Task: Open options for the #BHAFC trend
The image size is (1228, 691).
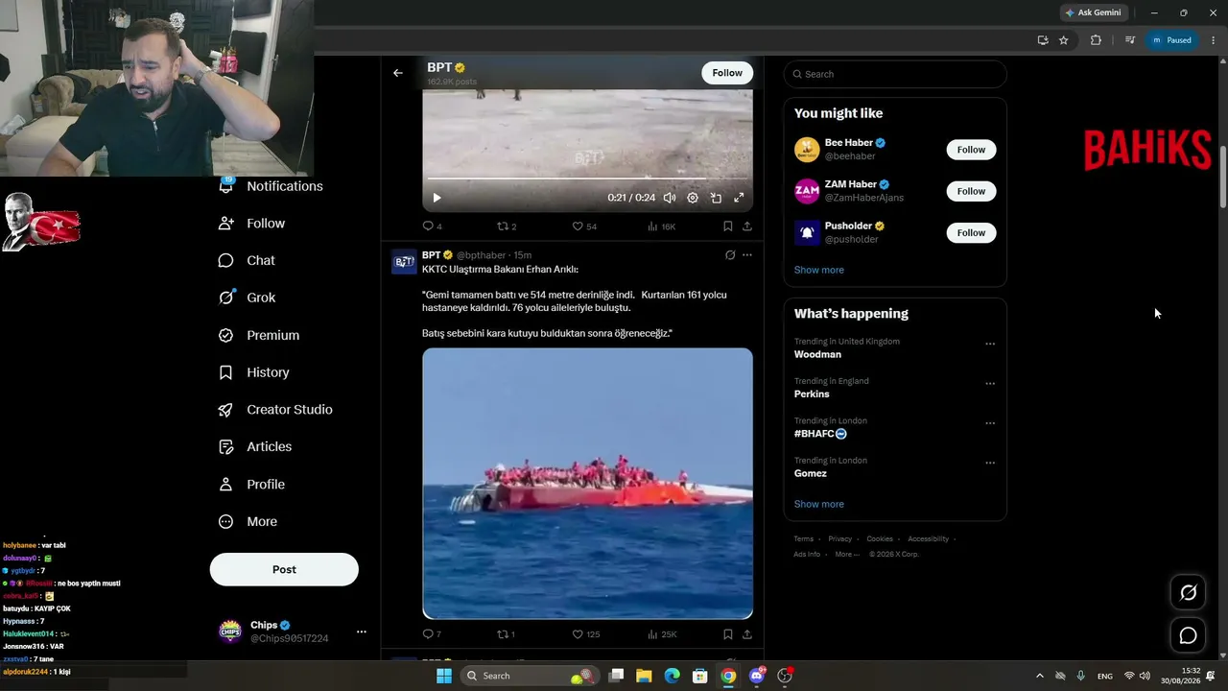Action: point(990,423)
